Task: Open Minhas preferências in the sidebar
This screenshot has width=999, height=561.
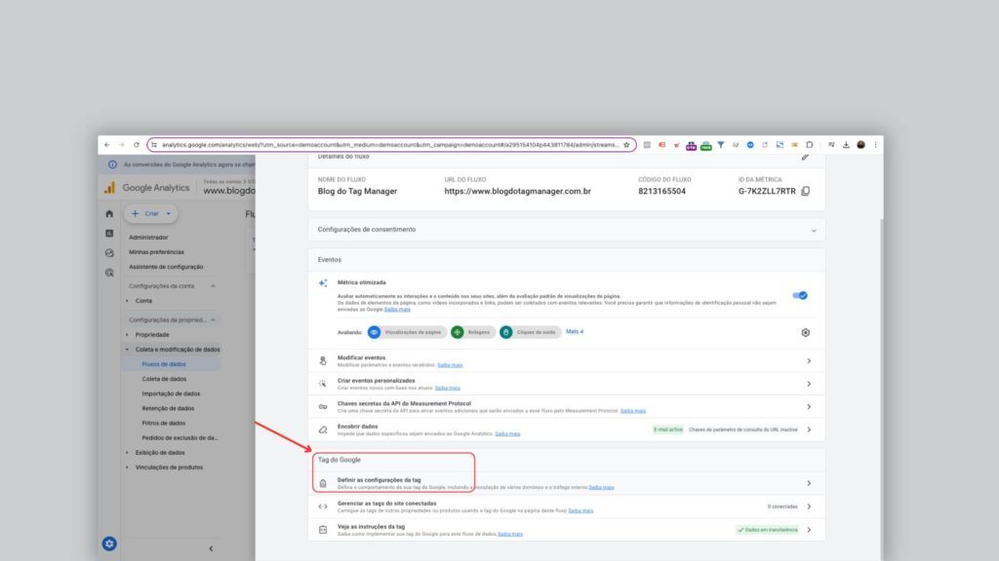Action: pyautogui.click(x=156, y=252)
